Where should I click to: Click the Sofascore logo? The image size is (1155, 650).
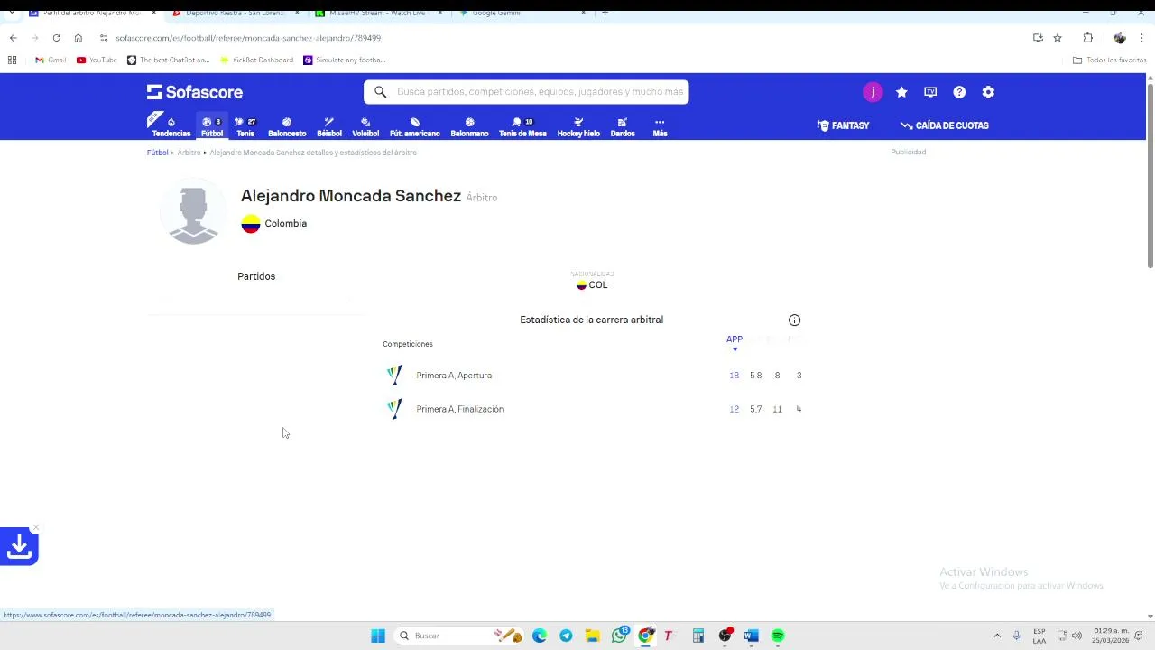click(x=195, y=92)
